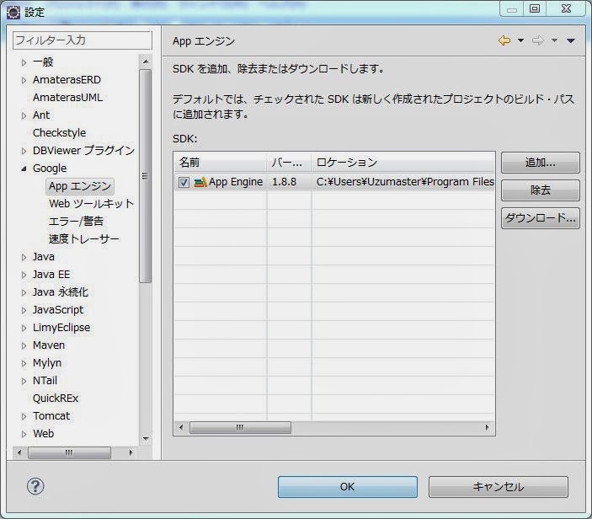
Task: Click tree horizontal scrollbar right arrow
Action: tap(131, 452)
